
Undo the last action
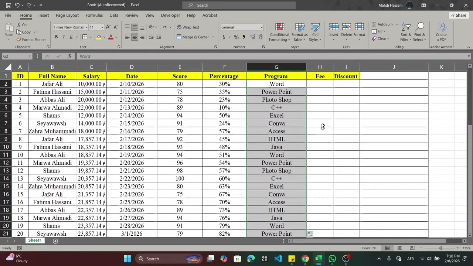tap(17, 5)
